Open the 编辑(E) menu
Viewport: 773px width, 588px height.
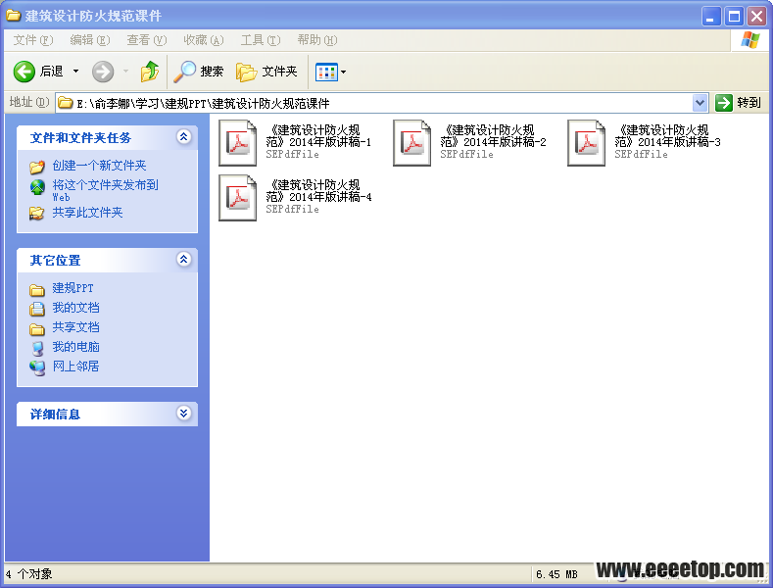click(90, 40)
